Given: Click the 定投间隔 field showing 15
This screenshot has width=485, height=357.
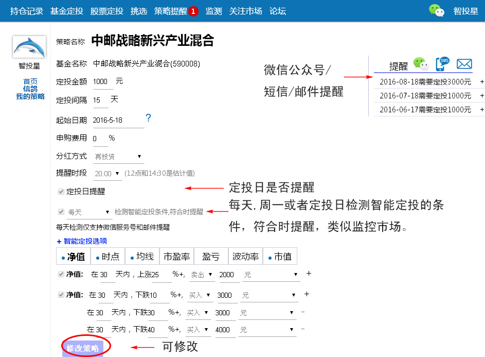Looking at the screenshot, I should pyautogui.click(x=100, y=100).
